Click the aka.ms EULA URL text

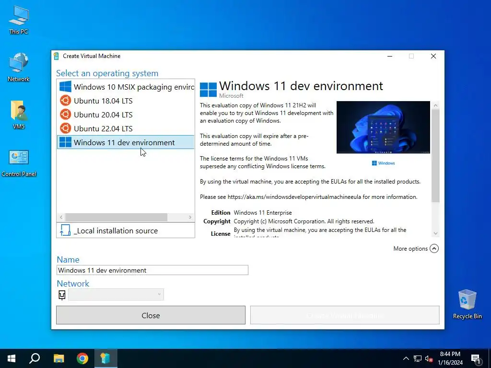point(294,197)
